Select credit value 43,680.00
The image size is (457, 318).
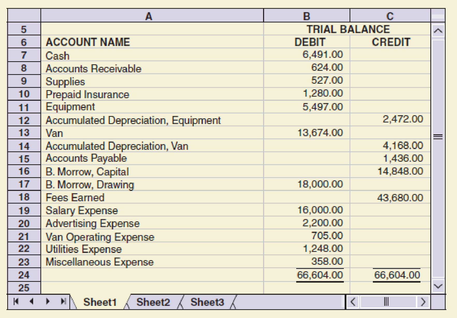point(390,197)
